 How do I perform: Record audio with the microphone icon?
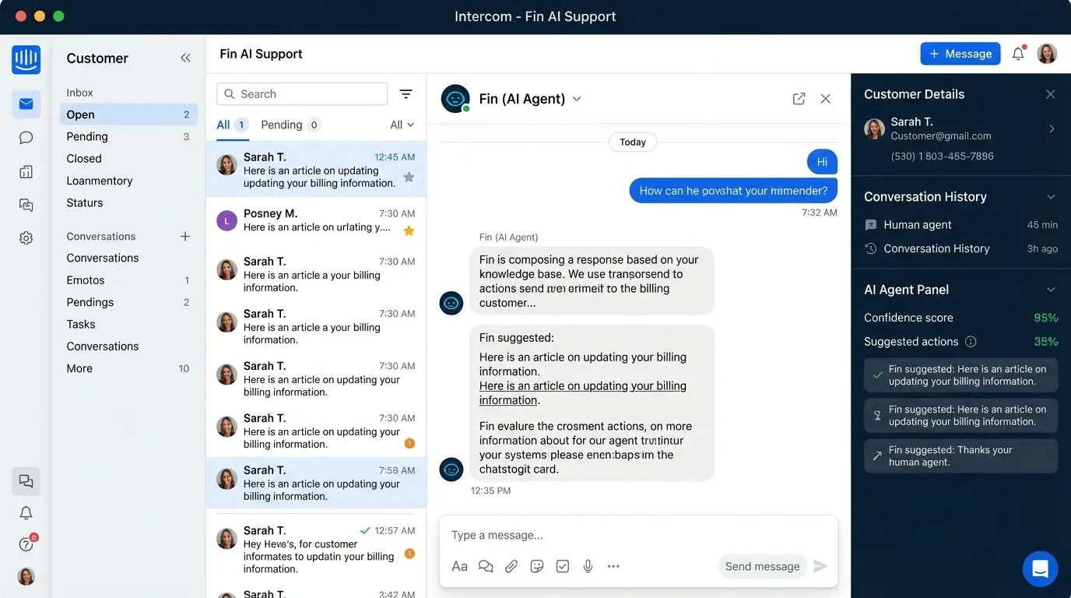pyautogui.click(x=588, y=566)
